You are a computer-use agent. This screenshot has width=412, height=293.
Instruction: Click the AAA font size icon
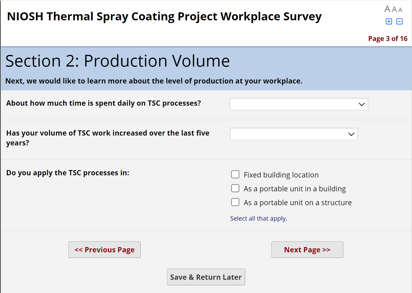[x=393, y=9]
